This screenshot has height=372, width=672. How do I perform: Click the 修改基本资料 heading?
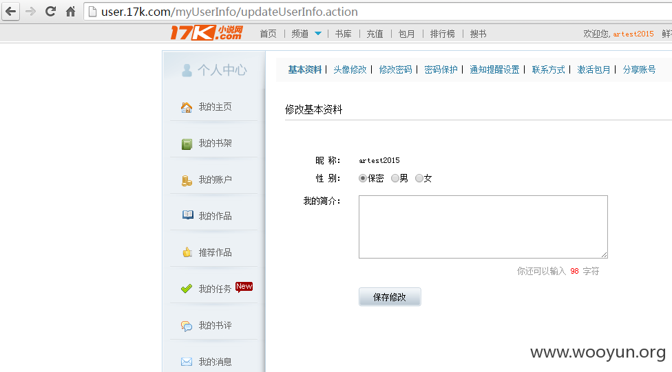[x=314, y=109]
